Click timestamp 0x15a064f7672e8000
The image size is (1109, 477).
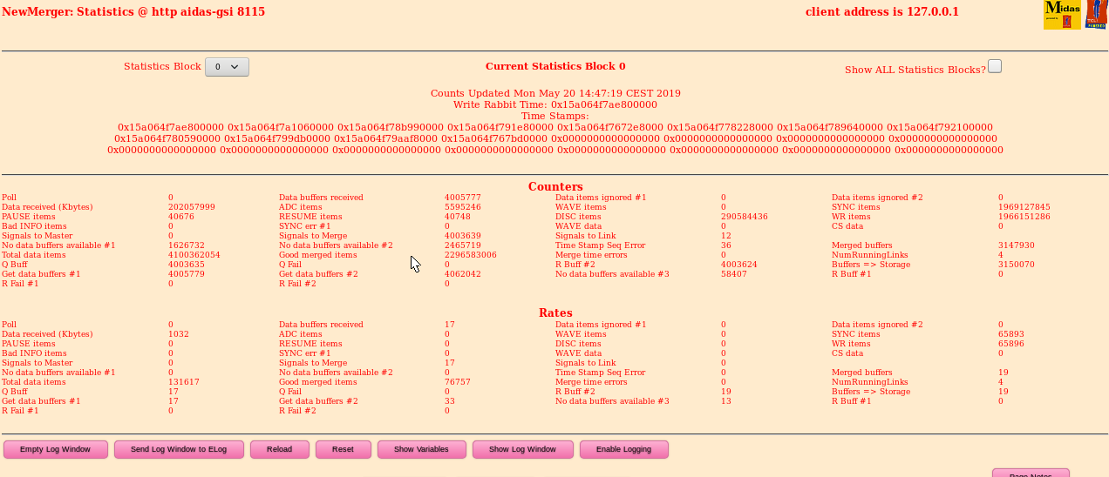click(610, 127)
